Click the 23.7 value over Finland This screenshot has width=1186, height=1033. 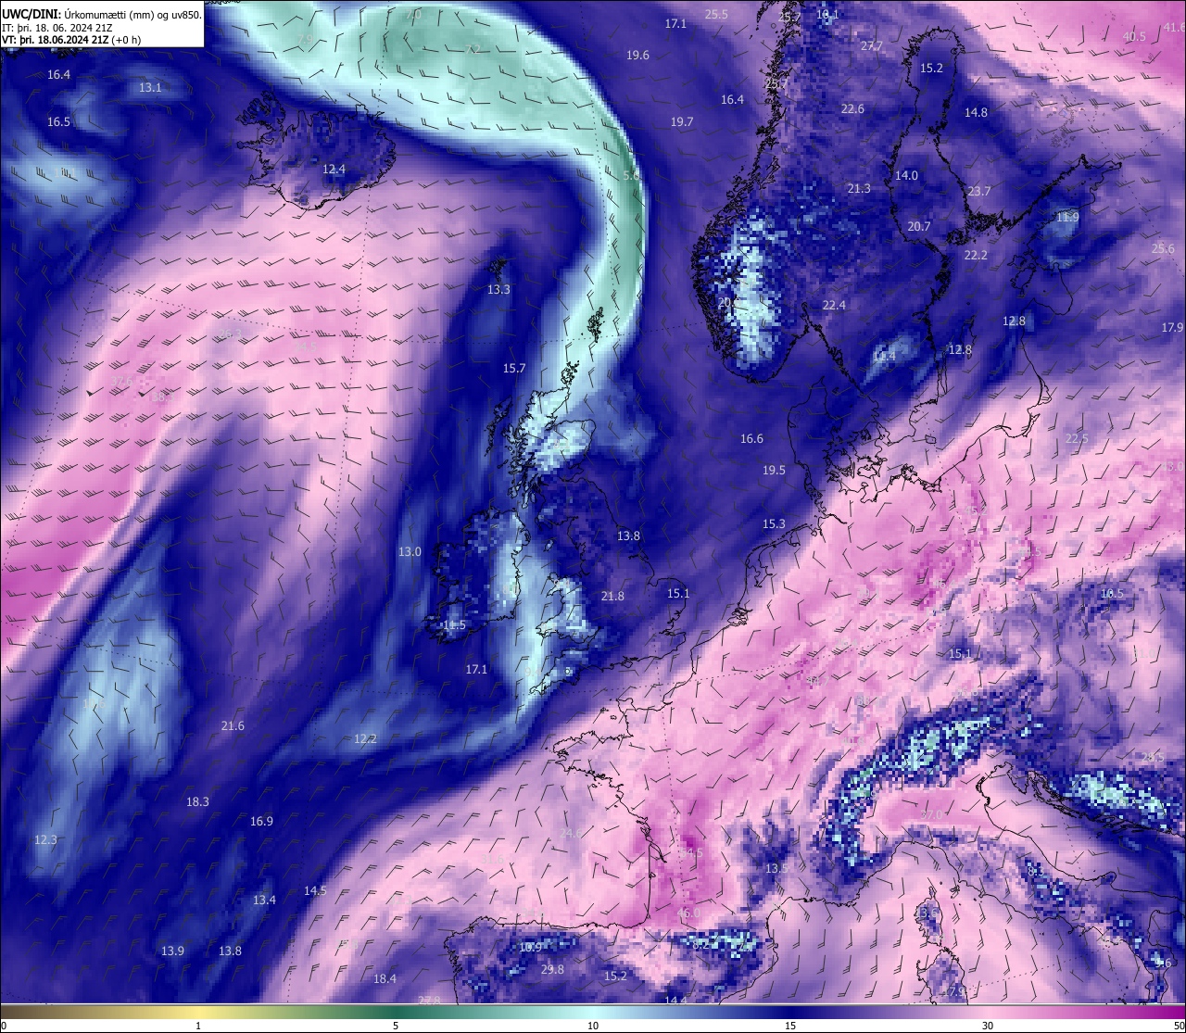point(979,192)
